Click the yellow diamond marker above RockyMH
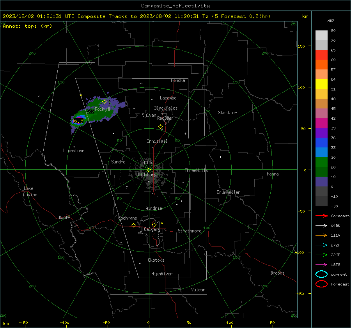The width and height of the screenshot is (351, 328). [x=104, y=102]
